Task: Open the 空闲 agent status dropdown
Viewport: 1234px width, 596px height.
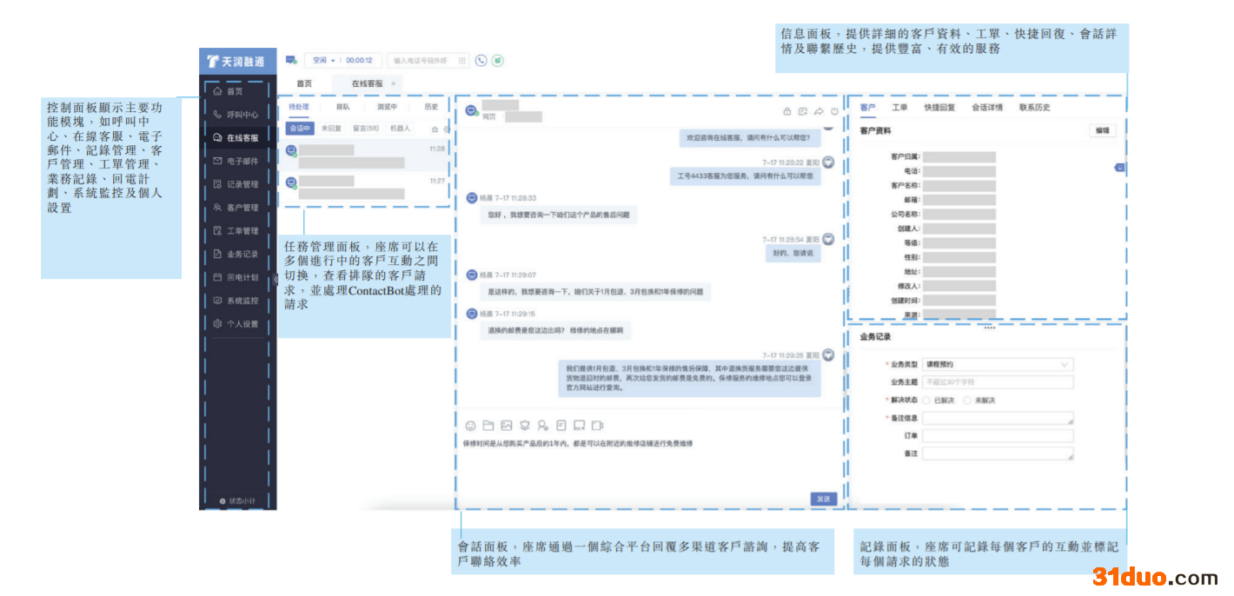Action: click(x=324, y=61)
